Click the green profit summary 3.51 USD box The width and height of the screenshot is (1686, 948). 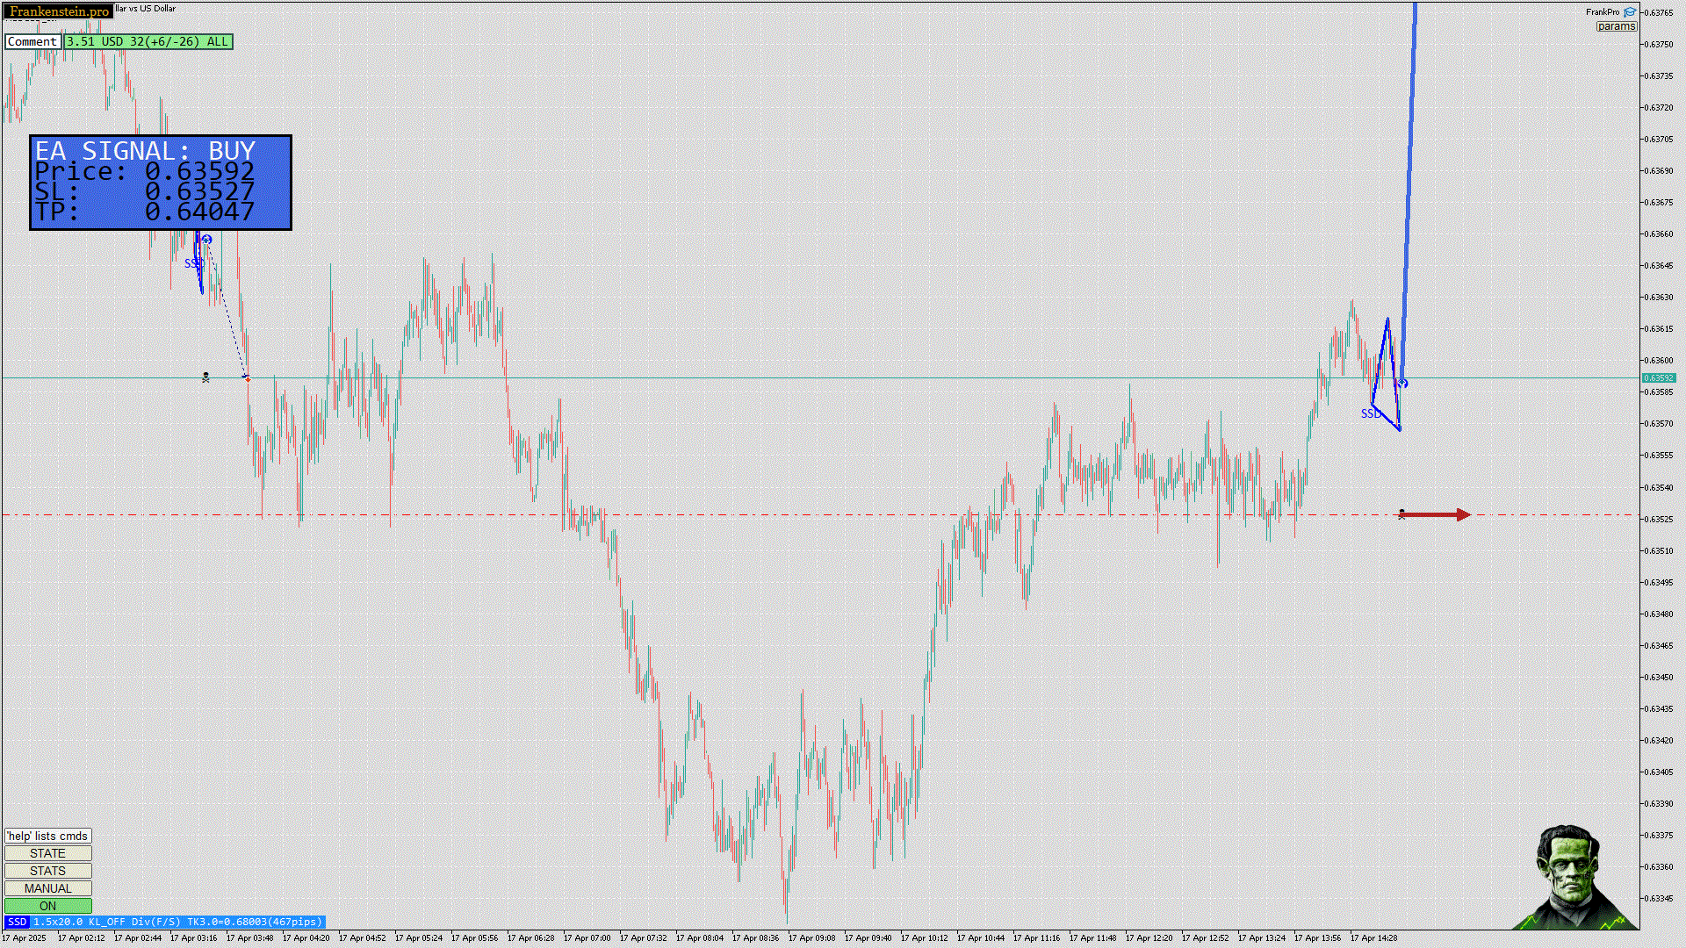click(148, 41)
